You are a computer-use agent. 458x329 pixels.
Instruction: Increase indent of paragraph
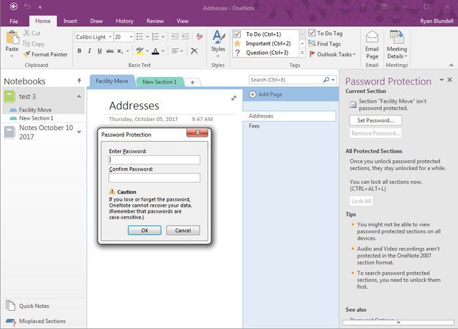(185, 37)
